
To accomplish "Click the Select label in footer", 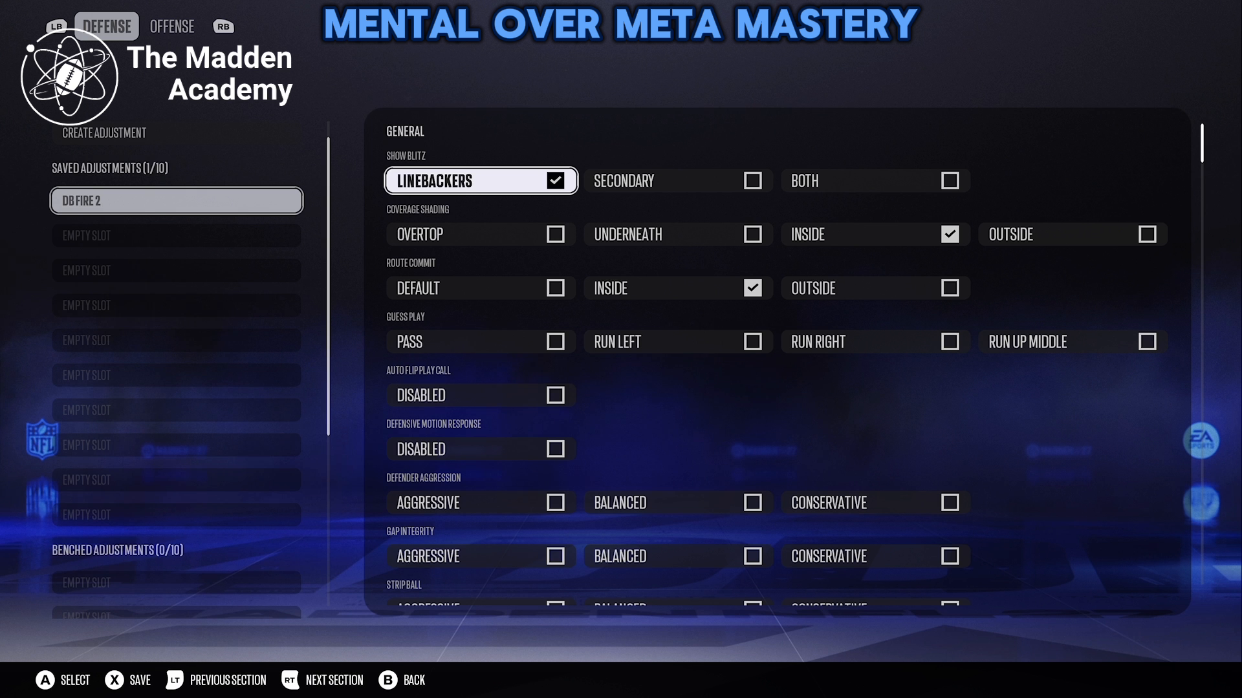I will (x=75, y=680).
